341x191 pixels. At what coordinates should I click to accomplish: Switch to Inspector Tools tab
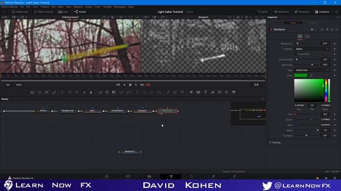coord(294,23)
